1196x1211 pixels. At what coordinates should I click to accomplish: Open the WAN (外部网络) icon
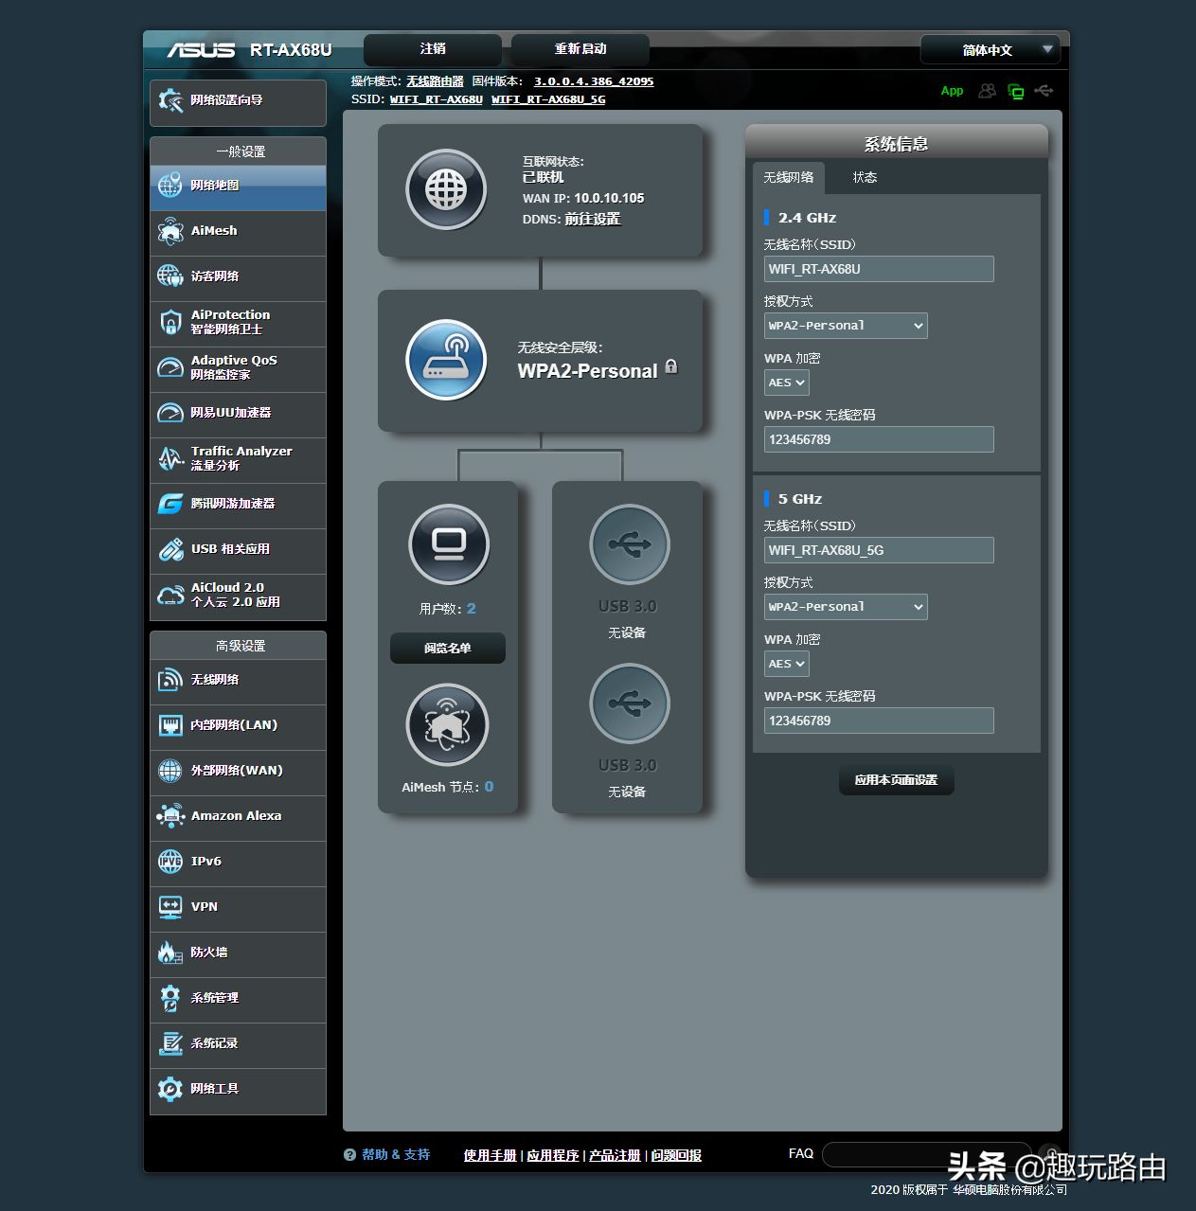170,771
